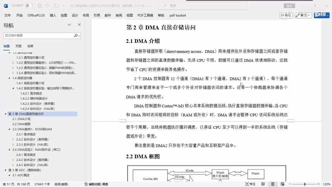Go to heading 3.1 ADC概述
332x187 pixels.
point(21,175)
